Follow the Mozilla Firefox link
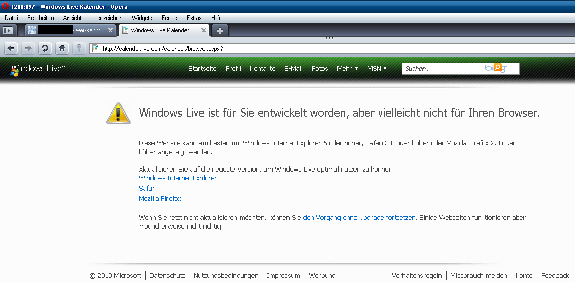This screenshot has width=575, height=282. pyautogui.click(x=160, y=199)
